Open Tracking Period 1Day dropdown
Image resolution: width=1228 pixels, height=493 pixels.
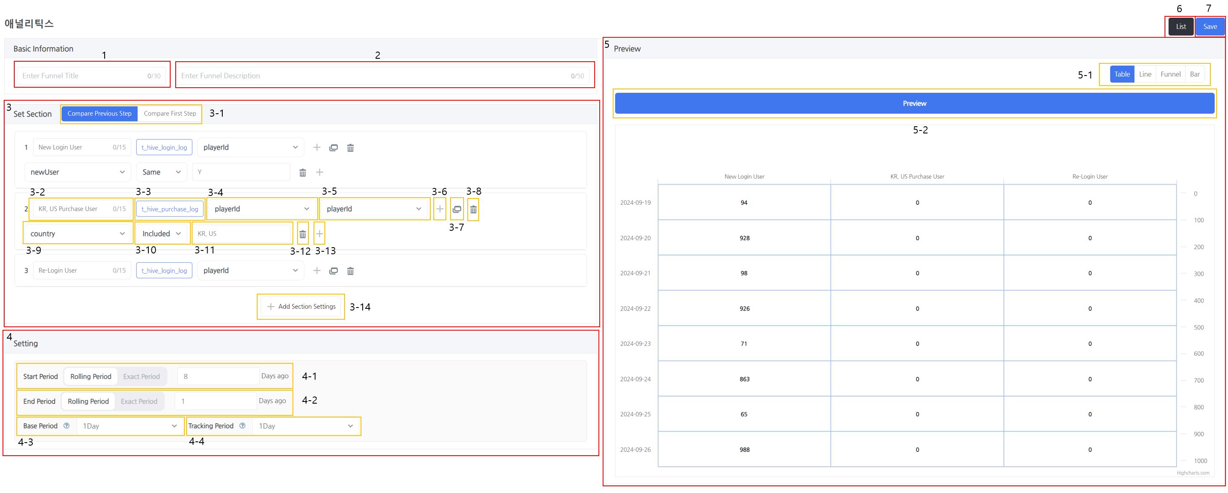tap(306, 426)
